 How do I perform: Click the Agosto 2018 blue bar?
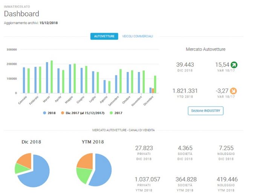click(x=105, y=87)
